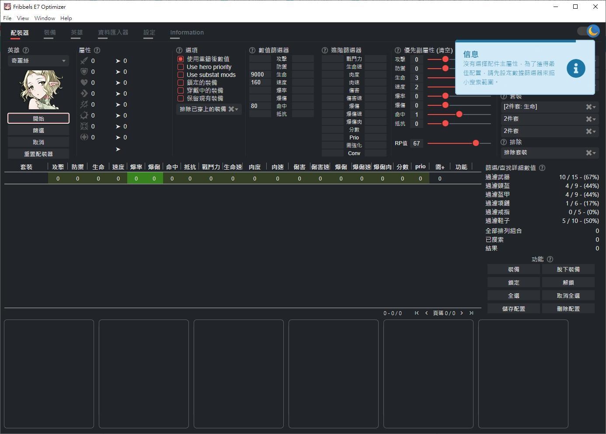Click the help icon next to 數值篩選器
606x434 pixels.
coord(252,50)
